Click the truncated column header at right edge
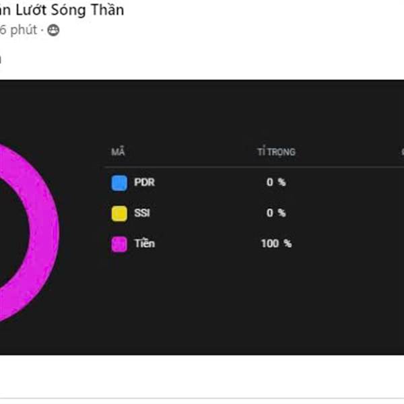Image resolution: width=404 pixels, height=404 pixels. click(x=403, y=151)
